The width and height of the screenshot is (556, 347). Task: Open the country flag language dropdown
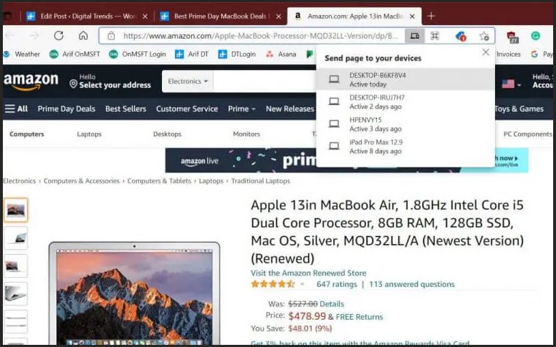512,84
